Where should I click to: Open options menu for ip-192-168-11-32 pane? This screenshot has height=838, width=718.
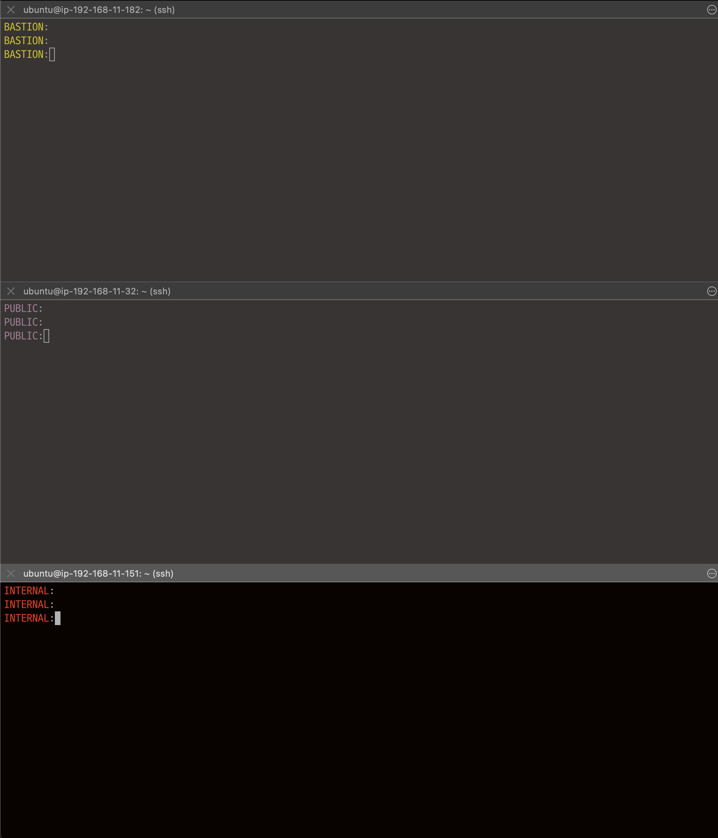(712, 291)
